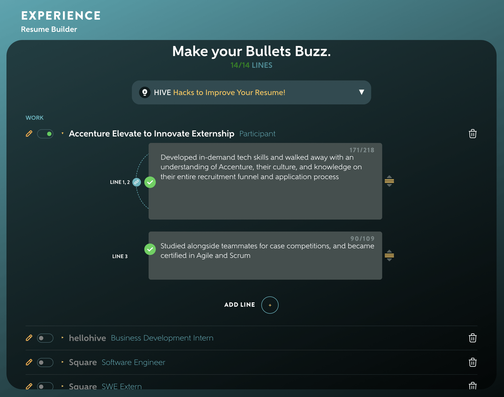Image resolution: width=504 pixels, height=397 pixels.
Task: Click the reorder handle next to Line 3
Action: coord(389,256)
